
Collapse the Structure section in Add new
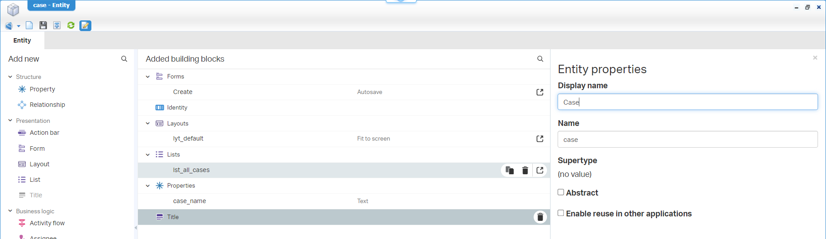[x=10, y=77]
